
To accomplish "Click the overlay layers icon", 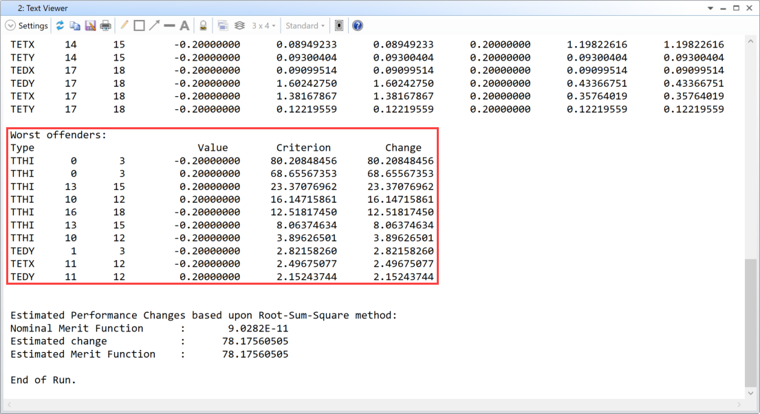I will pyautogui.click(x=239, y=25).
